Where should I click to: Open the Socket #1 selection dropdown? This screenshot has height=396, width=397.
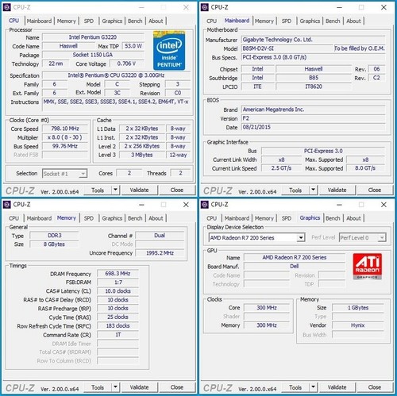tap(83, 174)
